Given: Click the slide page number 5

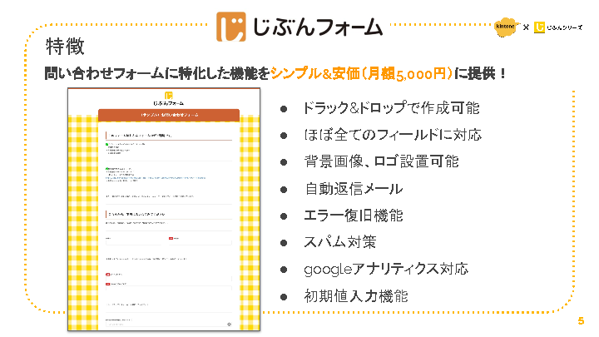Looking at the screenshot, I should (x=581, y=322).
